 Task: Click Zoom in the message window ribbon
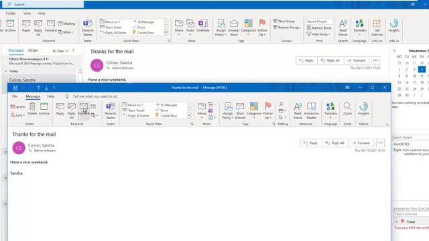347,108
